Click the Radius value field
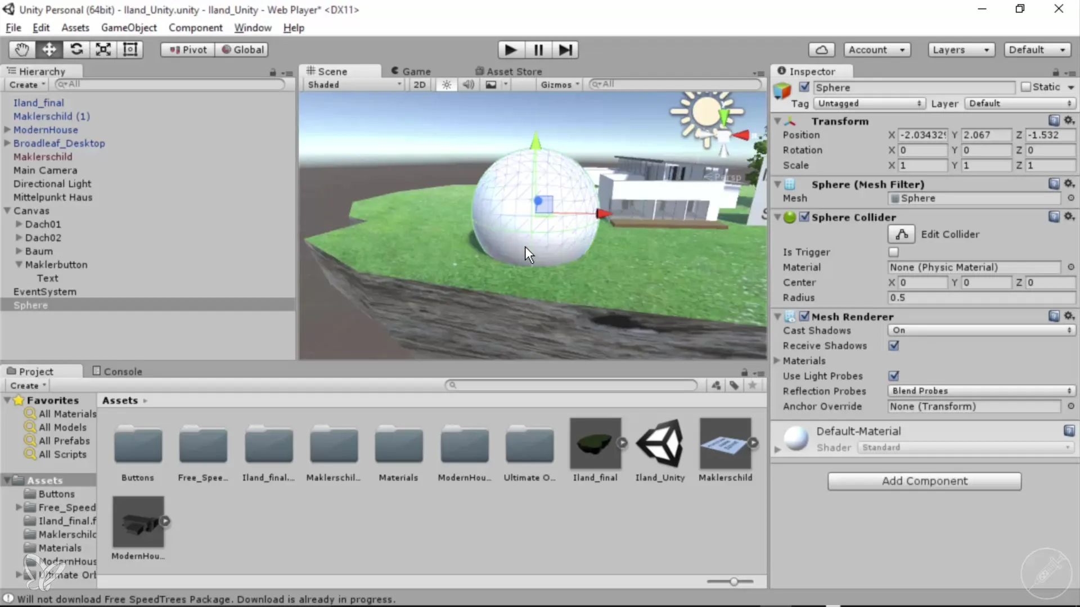Image resolution: width=1080 pixels, height=607 pixels. click(x=982, y=297)
